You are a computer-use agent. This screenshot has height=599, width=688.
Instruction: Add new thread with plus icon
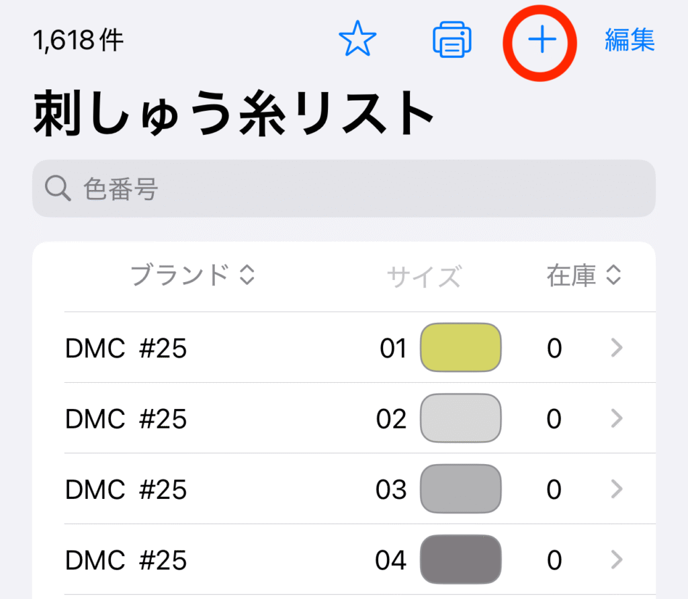click(542, 40)
